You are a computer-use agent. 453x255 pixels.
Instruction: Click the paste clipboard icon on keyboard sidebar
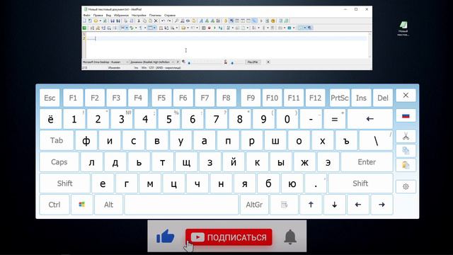tap(406, 165)
